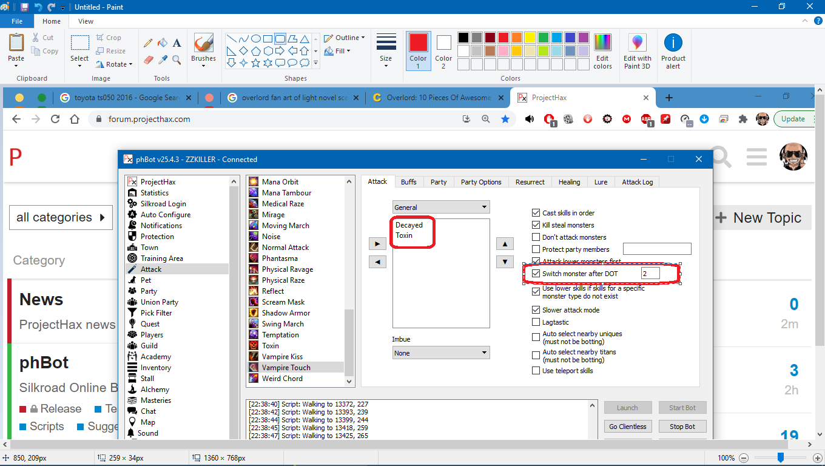The width and height of the screenshot is (825, 466).
Task: Switch to the Buffs tab
Action: (x=408, y=182)
